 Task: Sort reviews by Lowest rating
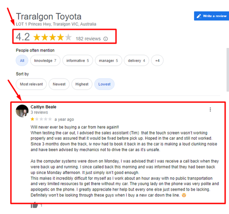point(104,84)
